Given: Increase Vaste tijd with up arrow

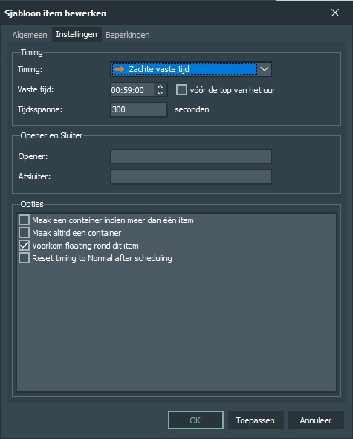Looking at the screenshot, I should 160,87.
